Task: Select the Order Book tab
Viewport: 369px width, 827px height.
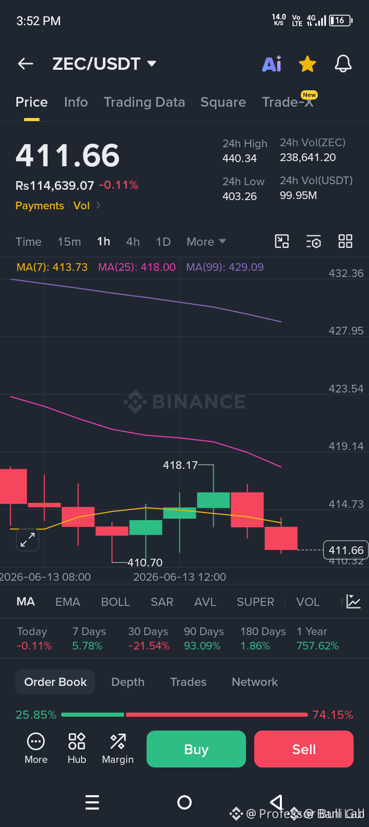Action: pyautogui.click(x=55, y=682)
